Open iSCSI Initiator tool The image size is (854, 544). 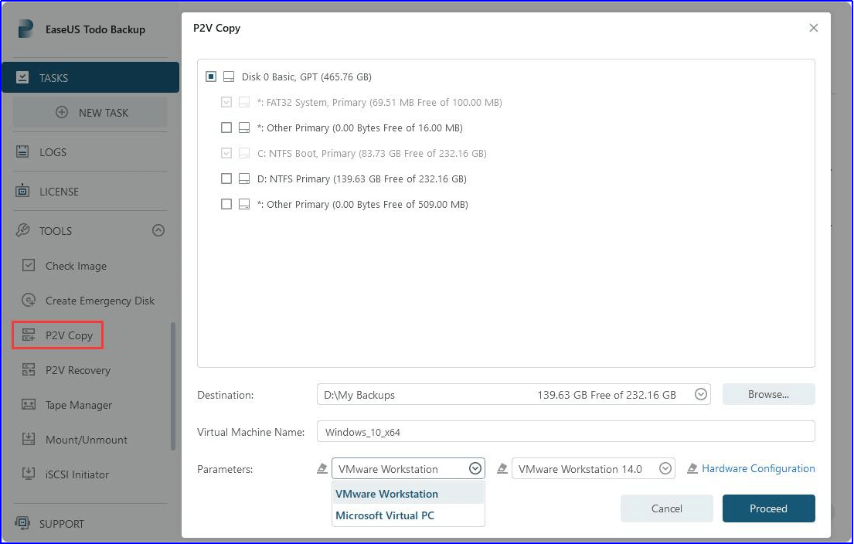[77, 474]
